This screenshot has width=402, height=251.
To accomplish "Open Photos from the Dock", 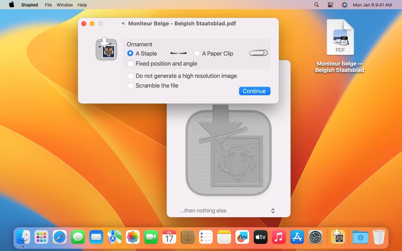I will (133, 237).
